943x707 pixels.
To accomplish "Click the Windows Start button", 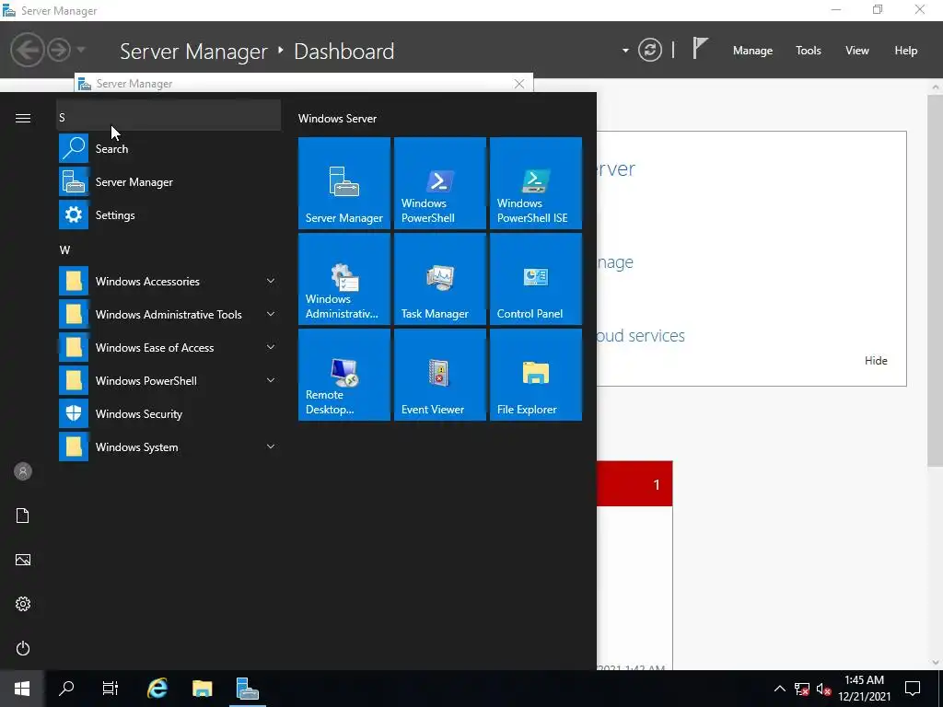I will 22,689.
